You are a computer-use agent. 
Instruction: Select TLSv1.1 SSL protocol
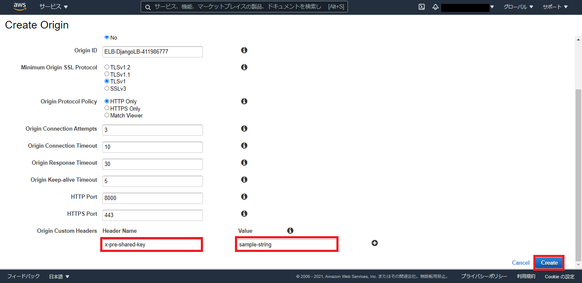(107, 74)
